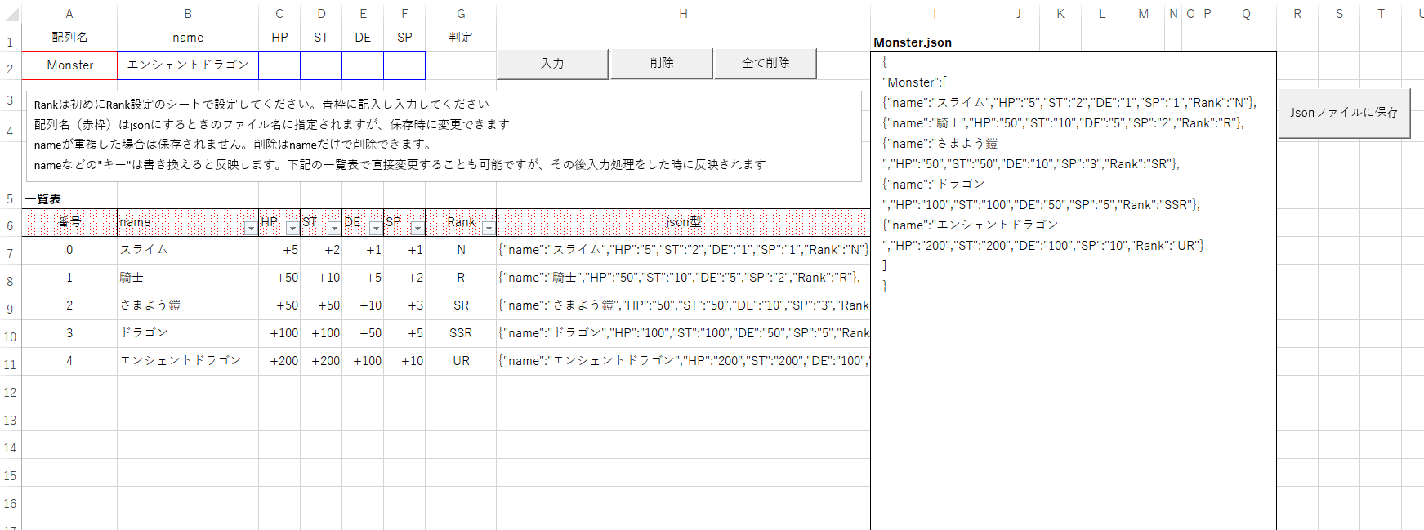Select column B header
This screenshot has height=530, width=1424.
188,14
